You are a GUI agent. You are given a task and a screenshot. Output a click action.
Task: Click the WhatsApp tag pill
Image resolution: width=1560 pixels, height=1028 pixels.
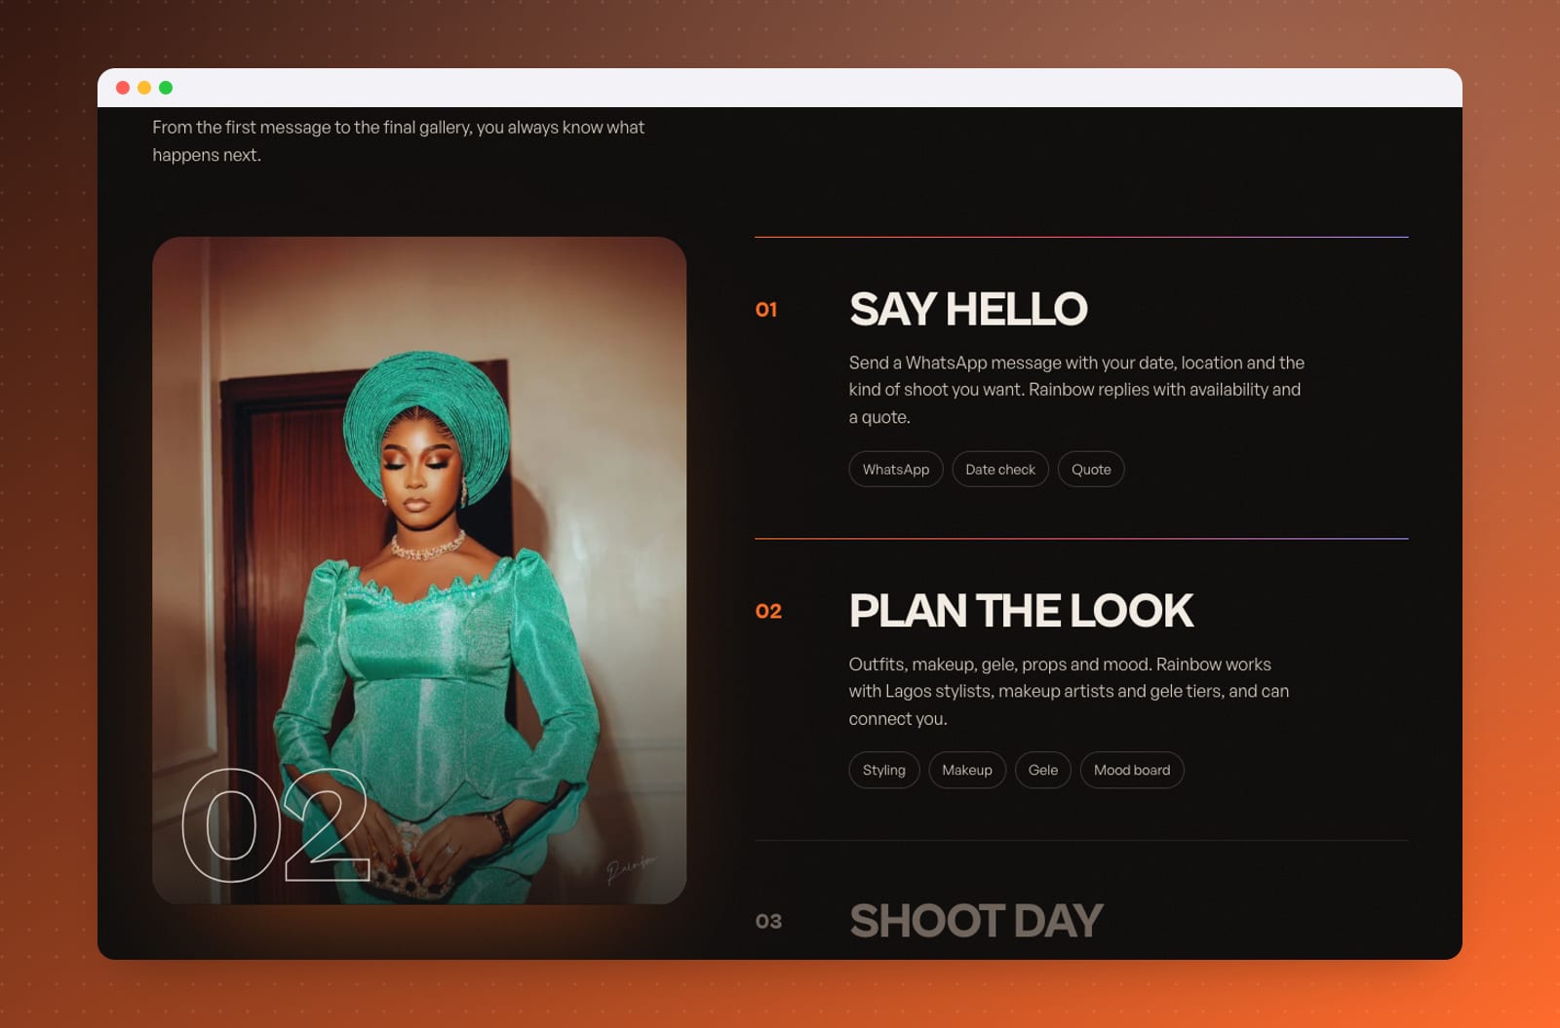pyautogui.click(x=896, y=470)
